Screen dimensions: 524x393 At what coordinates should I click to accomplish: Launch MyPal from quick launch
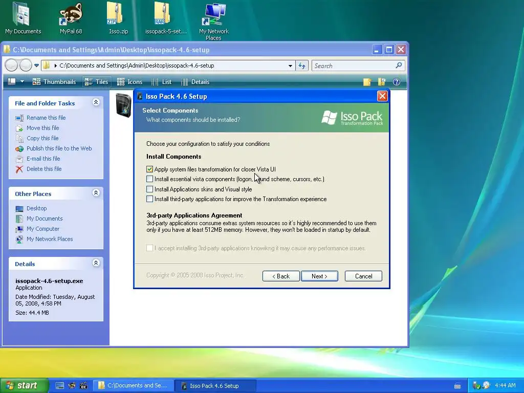pos(72,386)
